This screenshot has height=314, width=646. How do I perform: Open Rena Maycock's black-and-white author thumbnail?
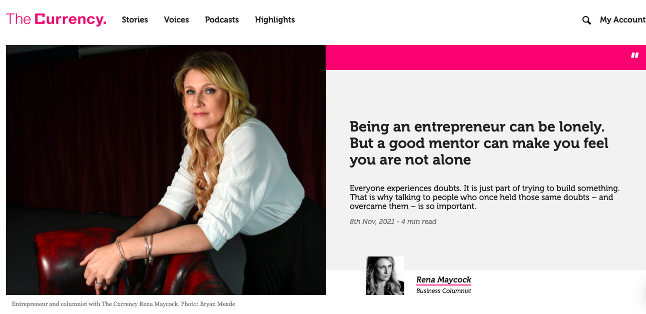click(x=385, y=275)
